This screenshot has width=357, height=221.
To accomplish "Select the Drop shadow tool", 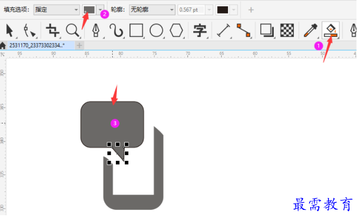I will click(x=267, y=31).
